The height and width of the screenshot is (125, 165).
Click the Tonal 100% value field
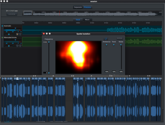[114, 71]
